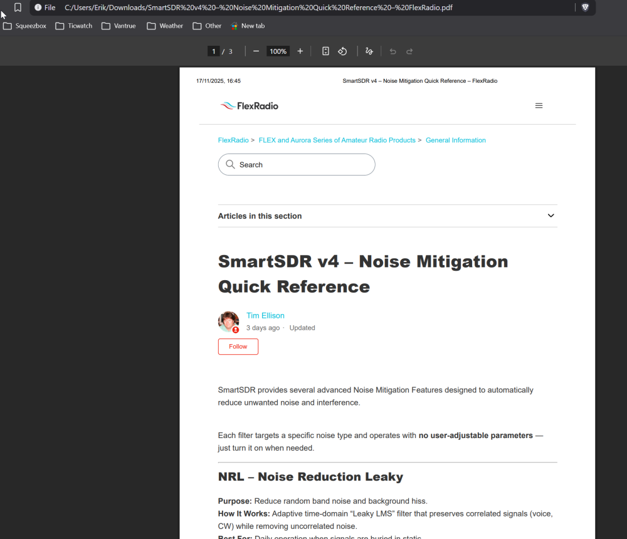Viewport: 627px width, 539px height.
Task: Click the undo arrow in PDF toolbar
Action: click(x=393, y=51)
